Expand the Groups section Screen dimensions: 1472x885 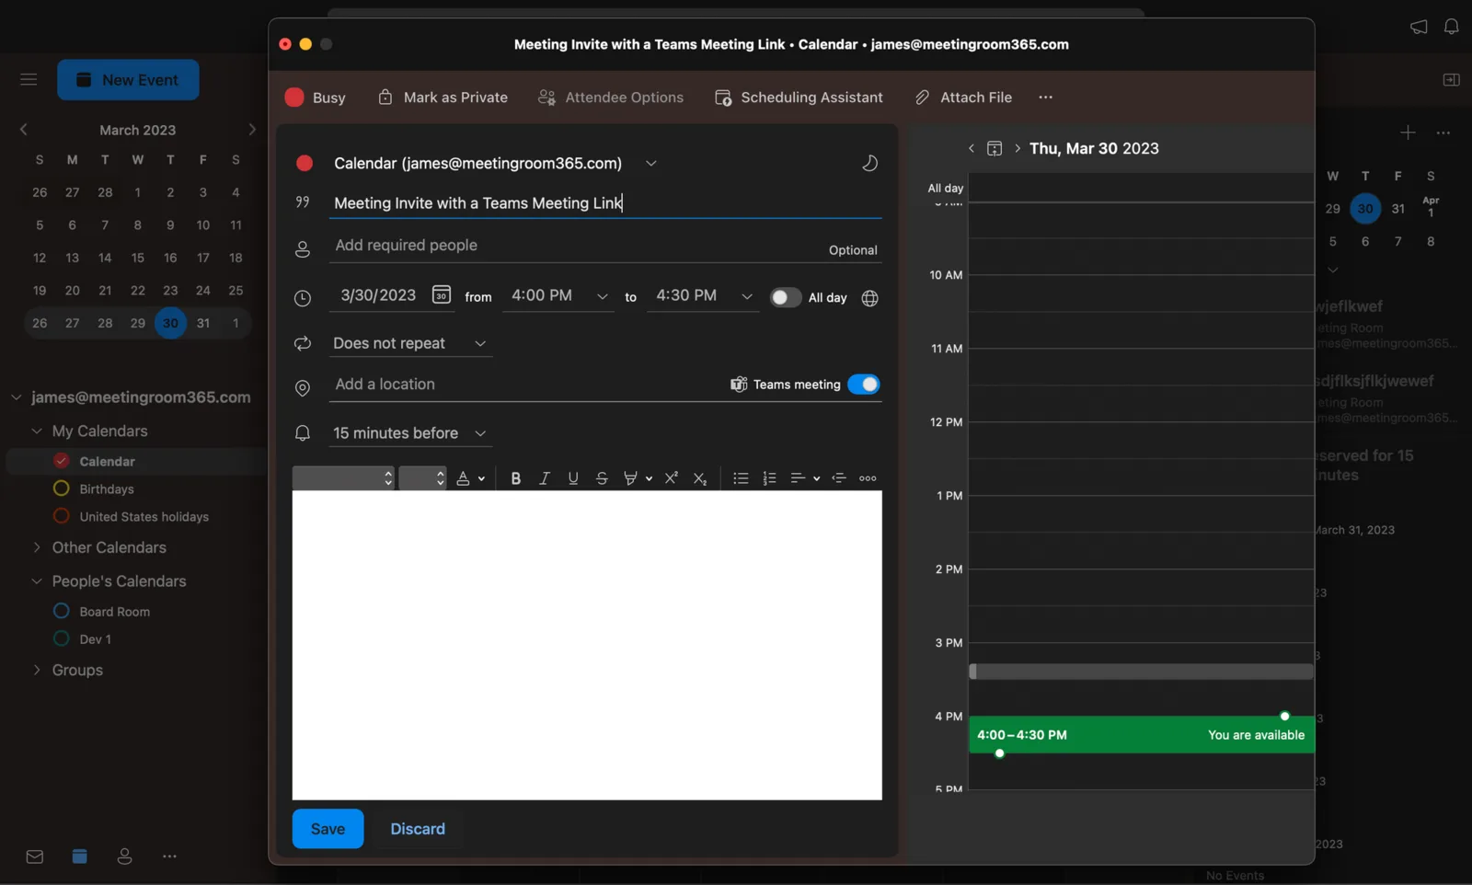(x=37, y=670)
